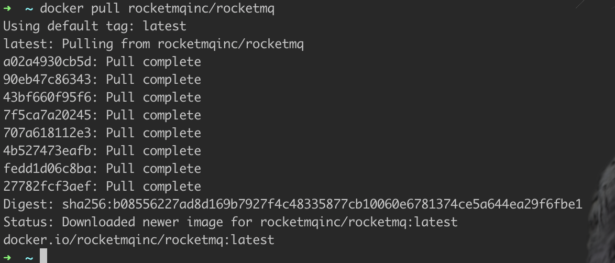Pick layer ID 4b527473eafb
This screenshot has width=615, height=263.
tap(48, 151)
